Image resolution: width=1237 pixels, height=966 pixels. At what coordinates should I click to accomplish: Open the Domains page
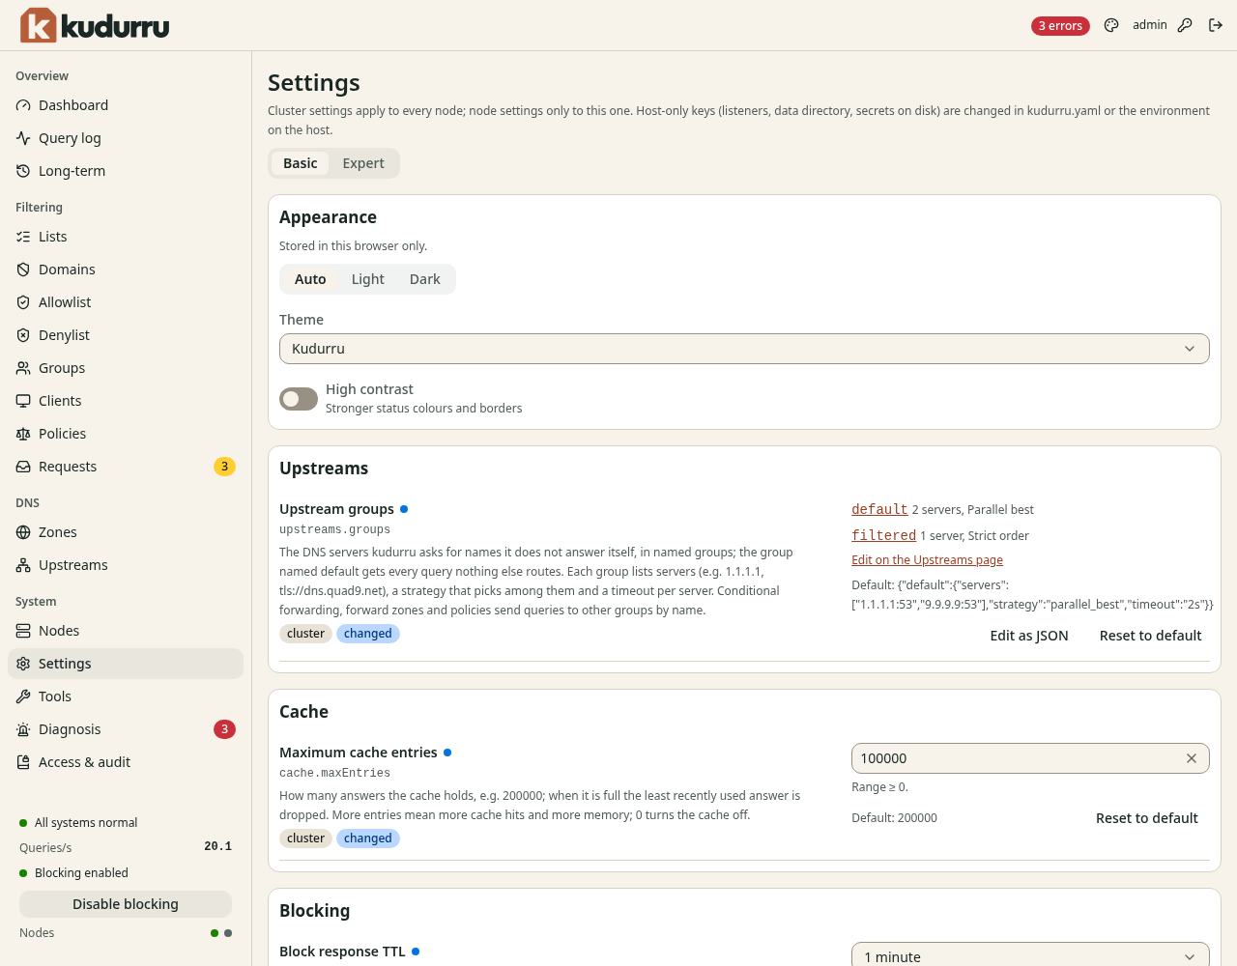click(x=126, y=270)
